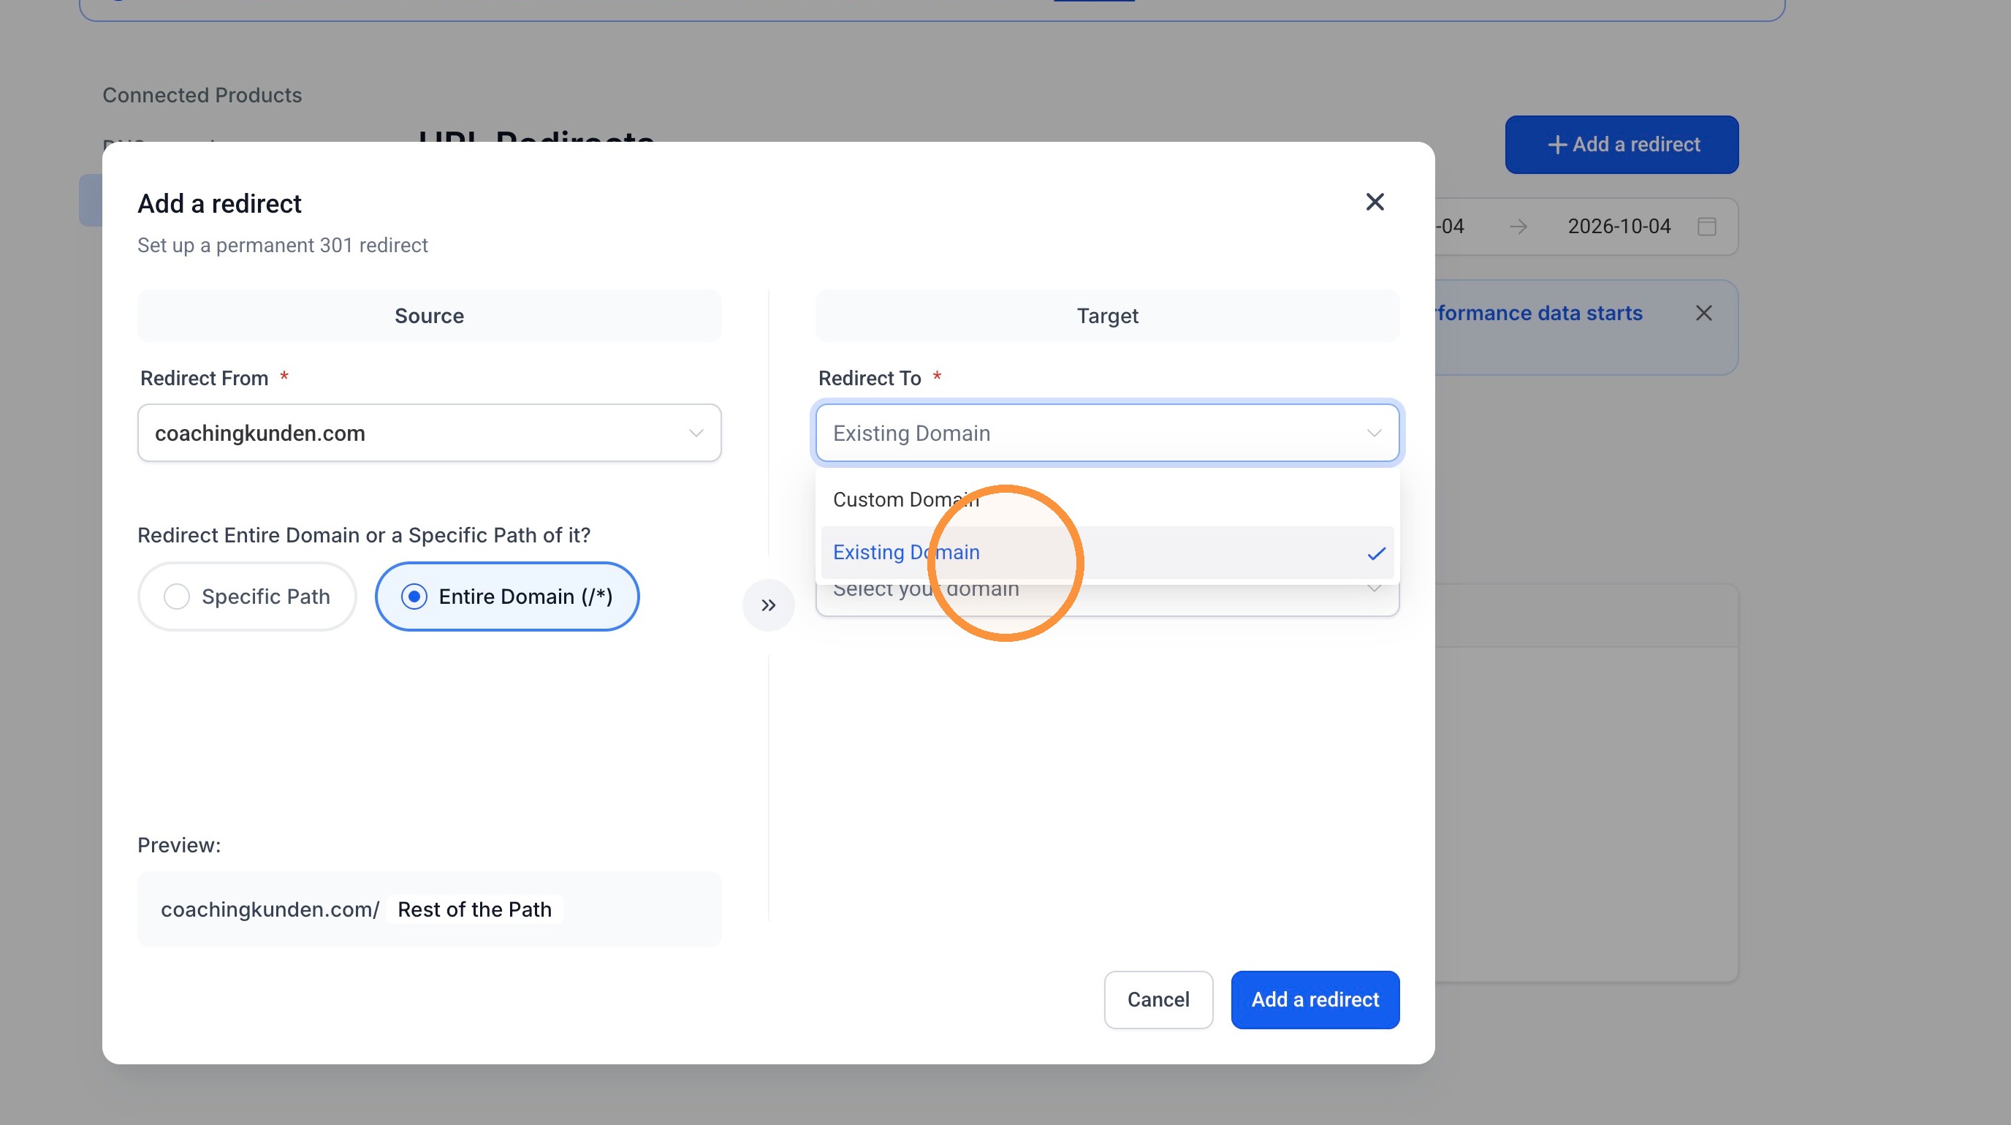This screenshot has width=2011, height=1125.
Task: Choose Existing Domain from the list
Action: 1107,553
